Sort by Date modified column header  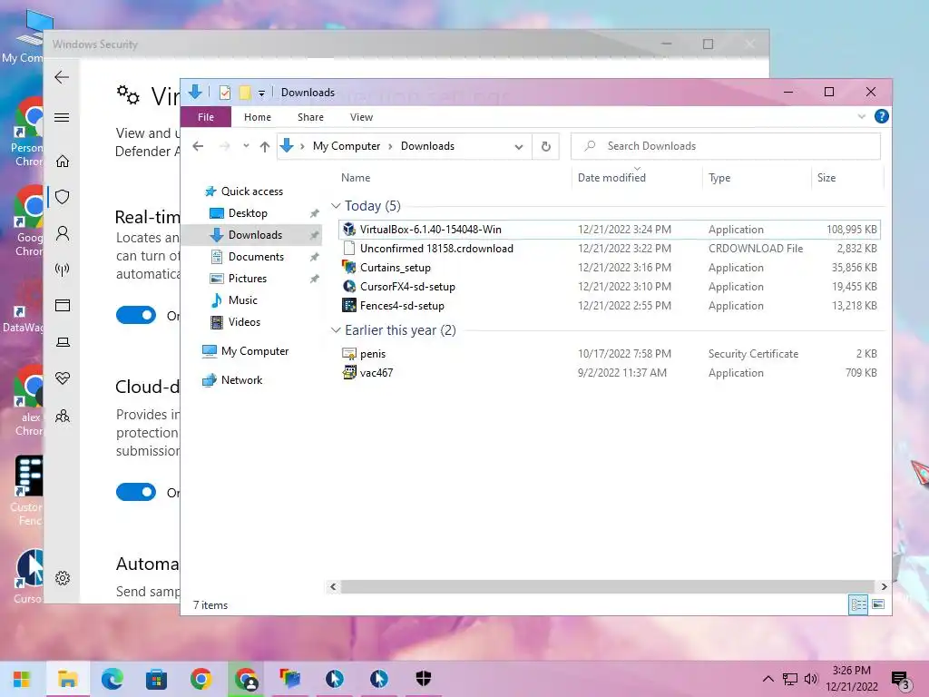(x=611, y=177)
